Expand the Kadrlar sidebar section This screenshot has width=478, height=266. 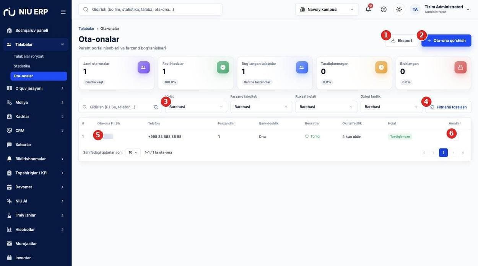pos(36,116)
